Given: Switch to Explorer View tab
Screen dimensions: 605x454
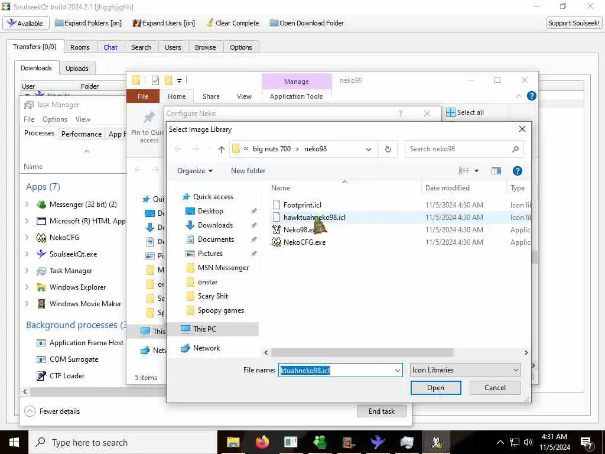Looking at the screenshot, I should [244, 96].
